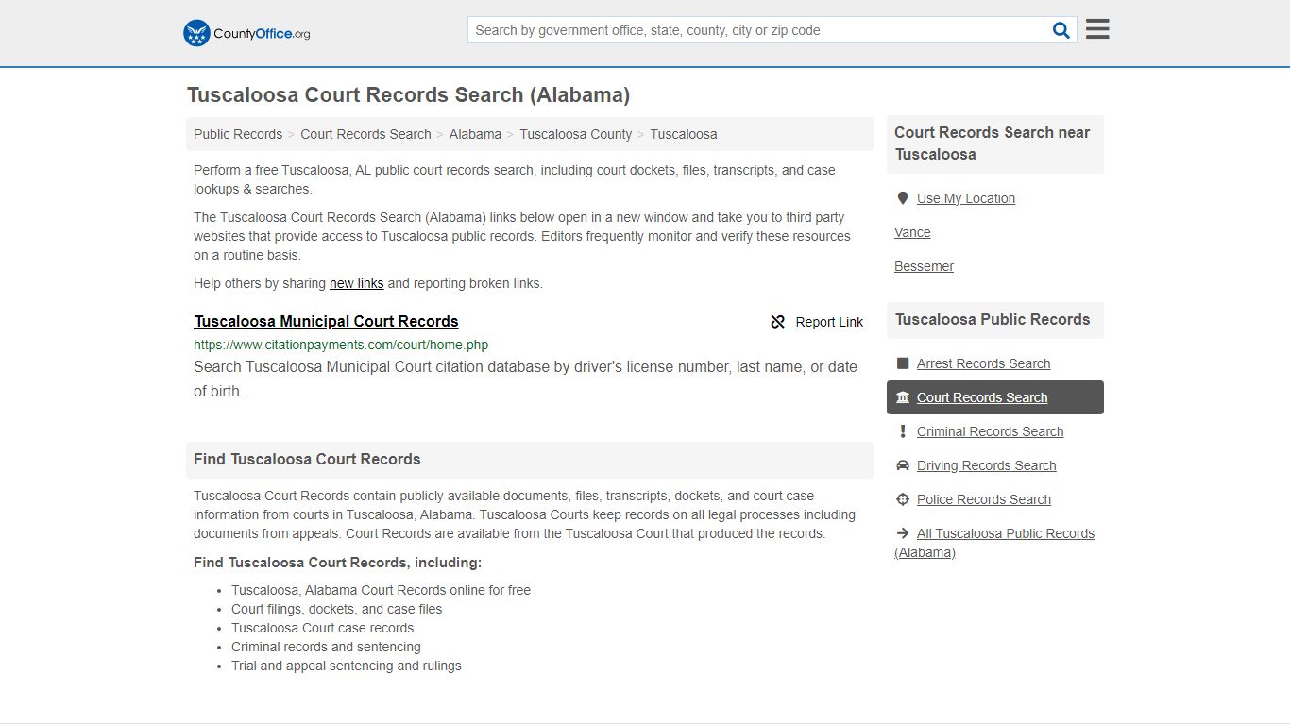Click the Tuscaloosa Public Records sidebar heading
The image size is (1290, 725).
[993, 319]
